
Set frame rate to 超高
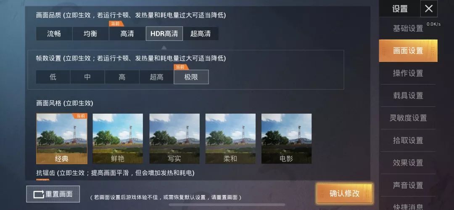(x=157, y=77)
